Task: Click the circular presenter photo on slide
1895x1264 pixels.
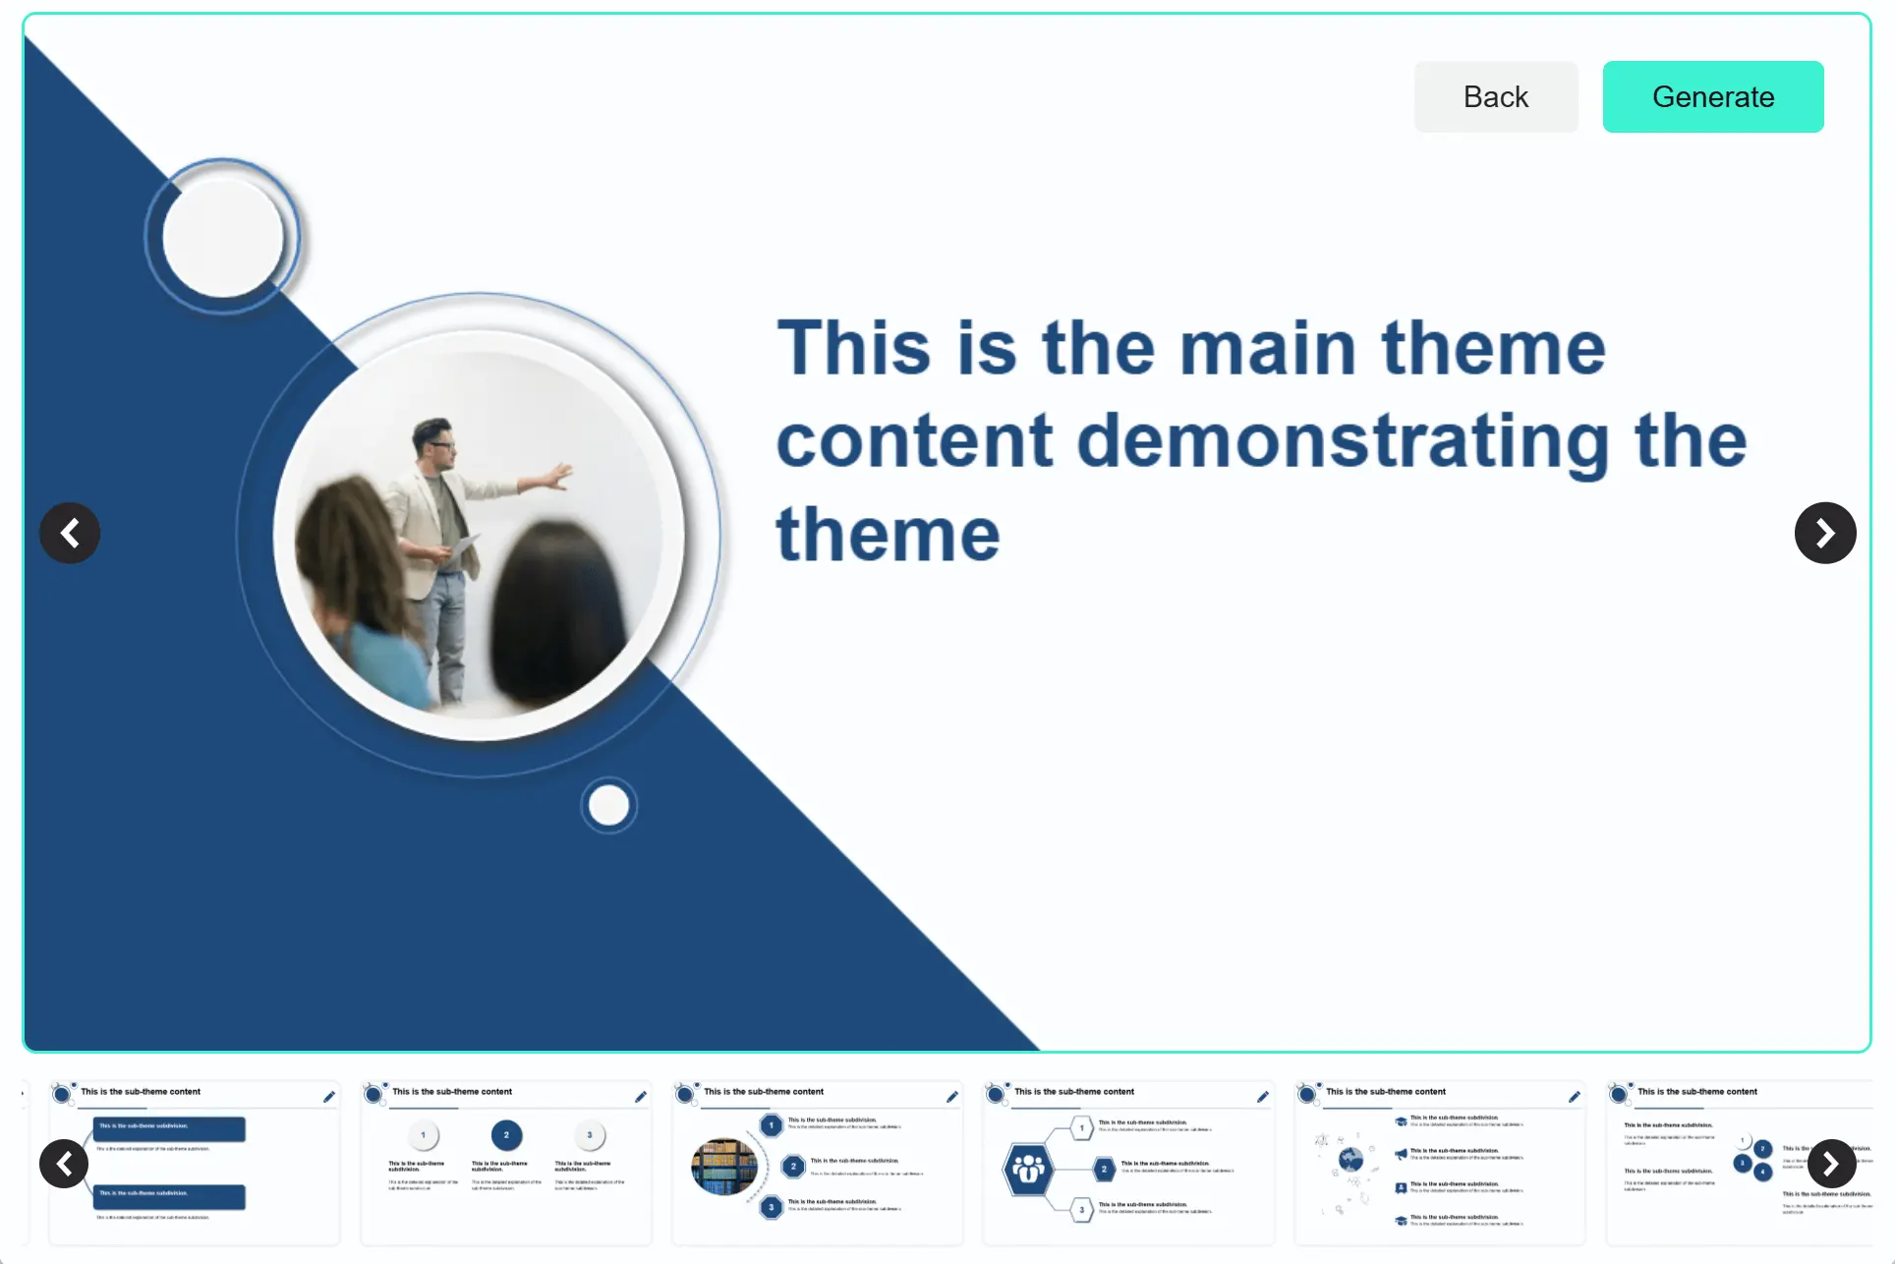Action: (479, 536)
